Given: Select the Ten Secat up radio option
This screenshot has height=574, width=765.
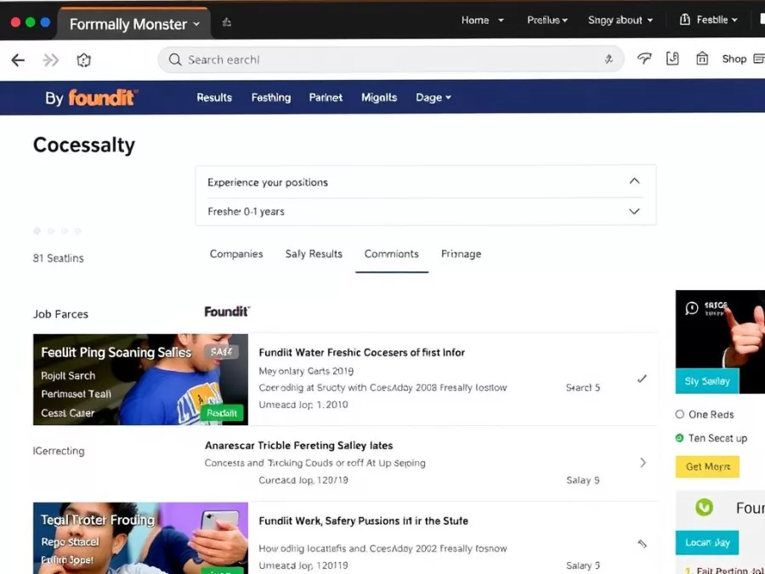Looking at the screenshot, I should pyautogui.click(x=678, y=438).
